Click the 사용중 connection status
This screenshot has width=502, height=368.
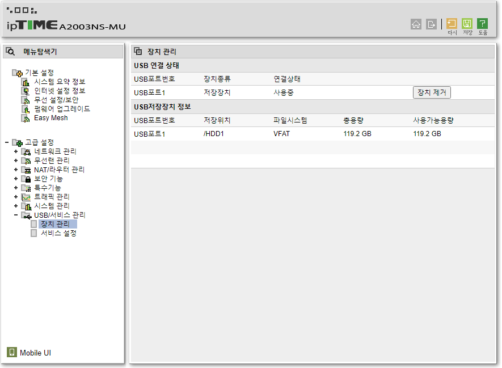284,92
